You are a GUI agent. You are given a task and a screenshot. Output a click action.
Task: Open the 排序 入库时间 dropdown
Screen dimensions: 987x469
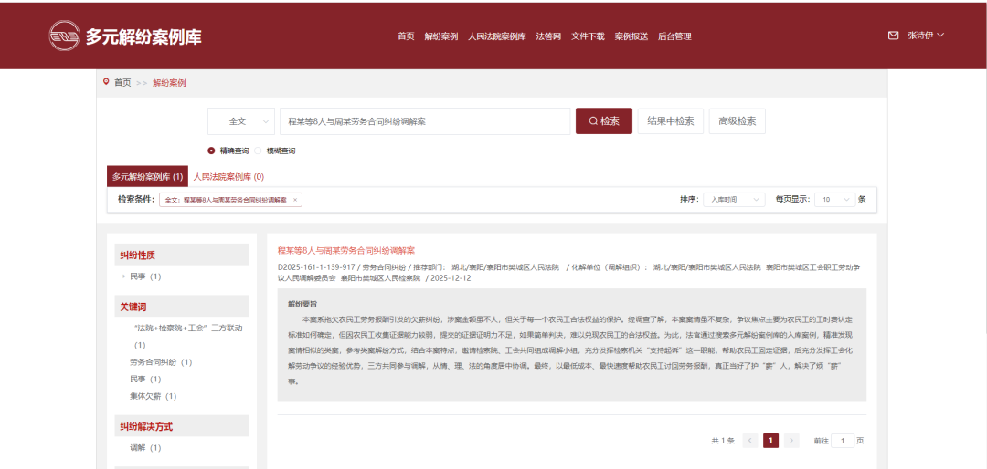(733, 199)
